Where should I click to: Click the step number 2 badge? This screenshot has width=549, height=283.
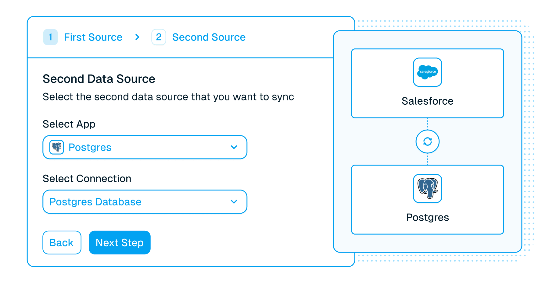point(159,37)
